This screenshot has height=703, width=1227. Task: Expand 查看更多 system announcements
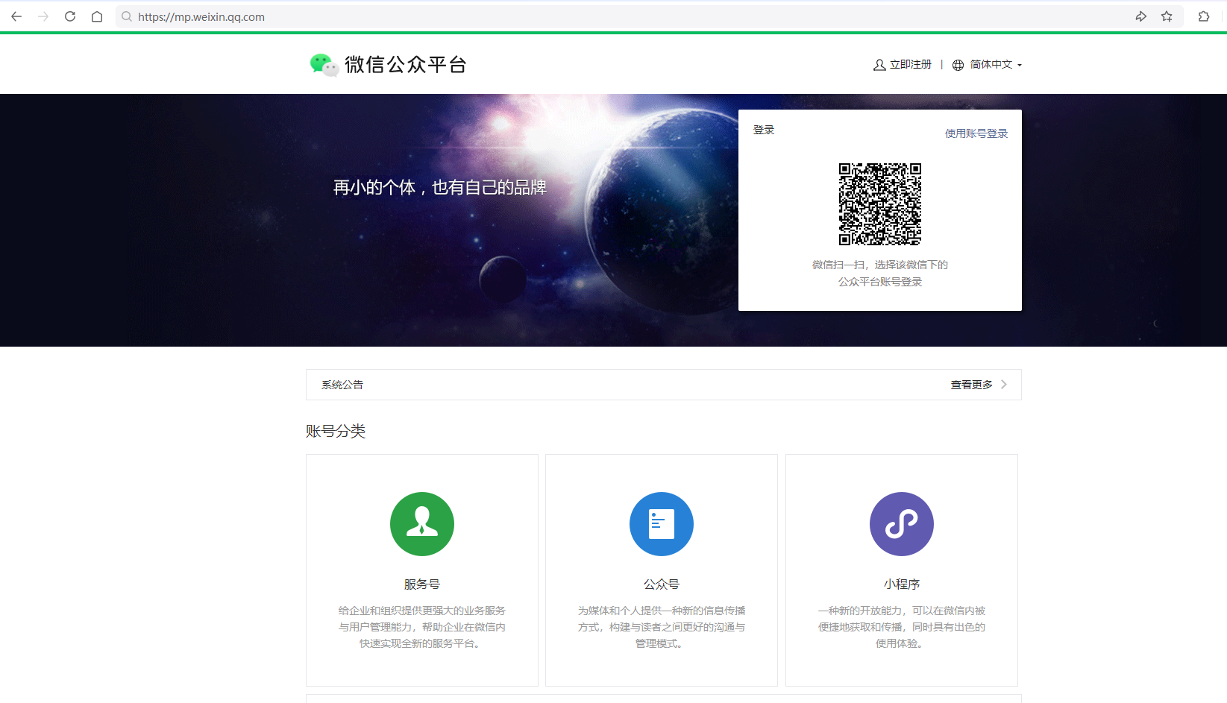[970, 384]
